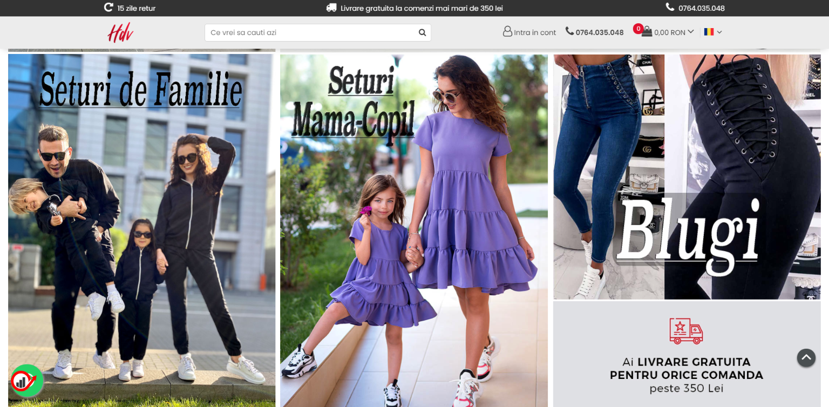Click the 'Ai LIVRARE GRATUITA PENTRU ORICE COMANDA' banner
This screenshot has height=407, width=829.
(x=687, y=354)
